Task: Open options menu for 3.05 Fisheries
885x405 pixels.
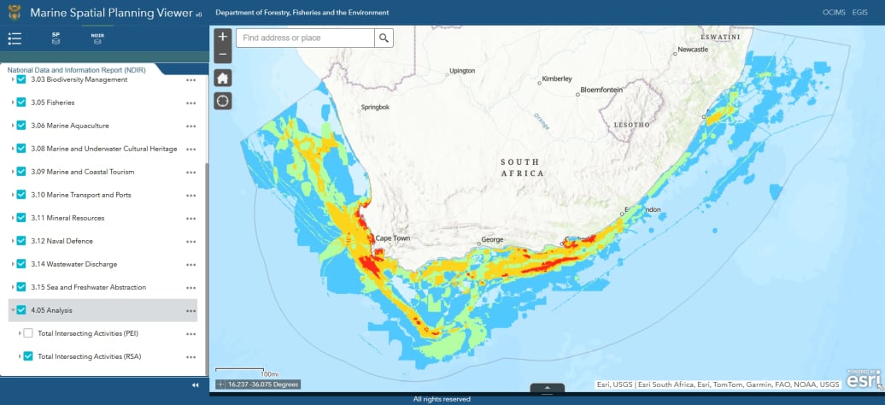Action: point(190,103)
